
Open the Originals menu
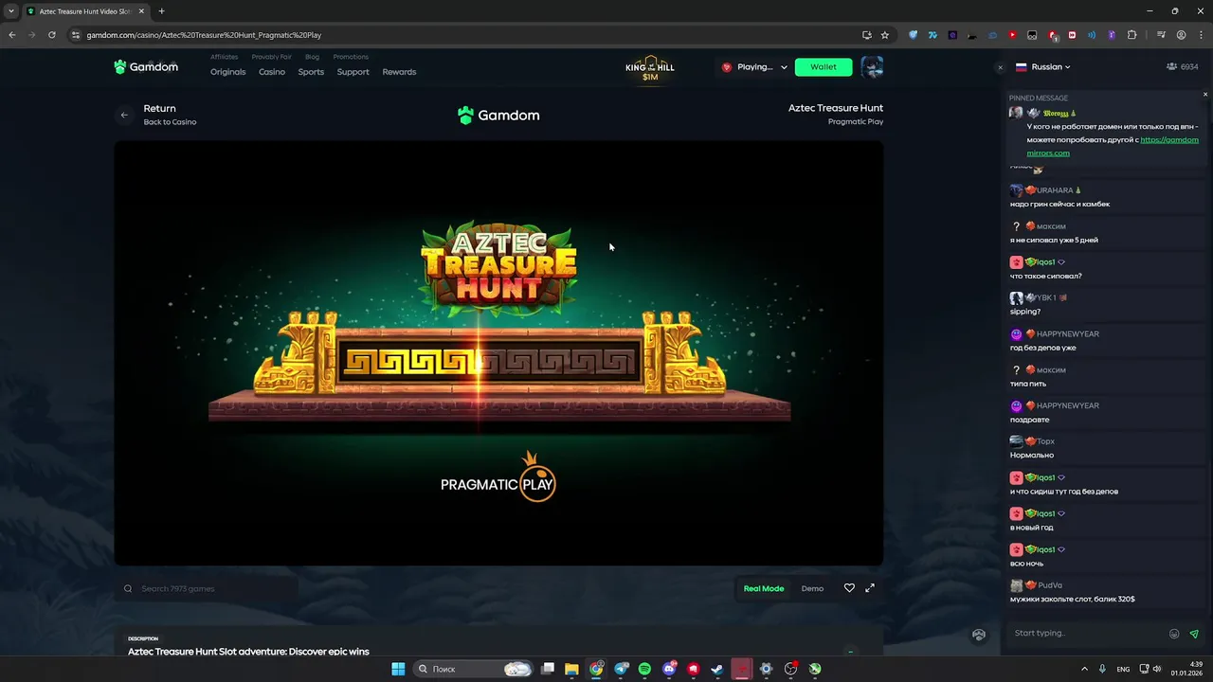click(227, 72)
